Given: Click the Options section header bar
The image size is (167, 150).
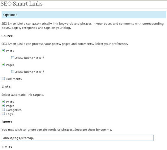Looking at the screenshot, I should coord(84,15).
